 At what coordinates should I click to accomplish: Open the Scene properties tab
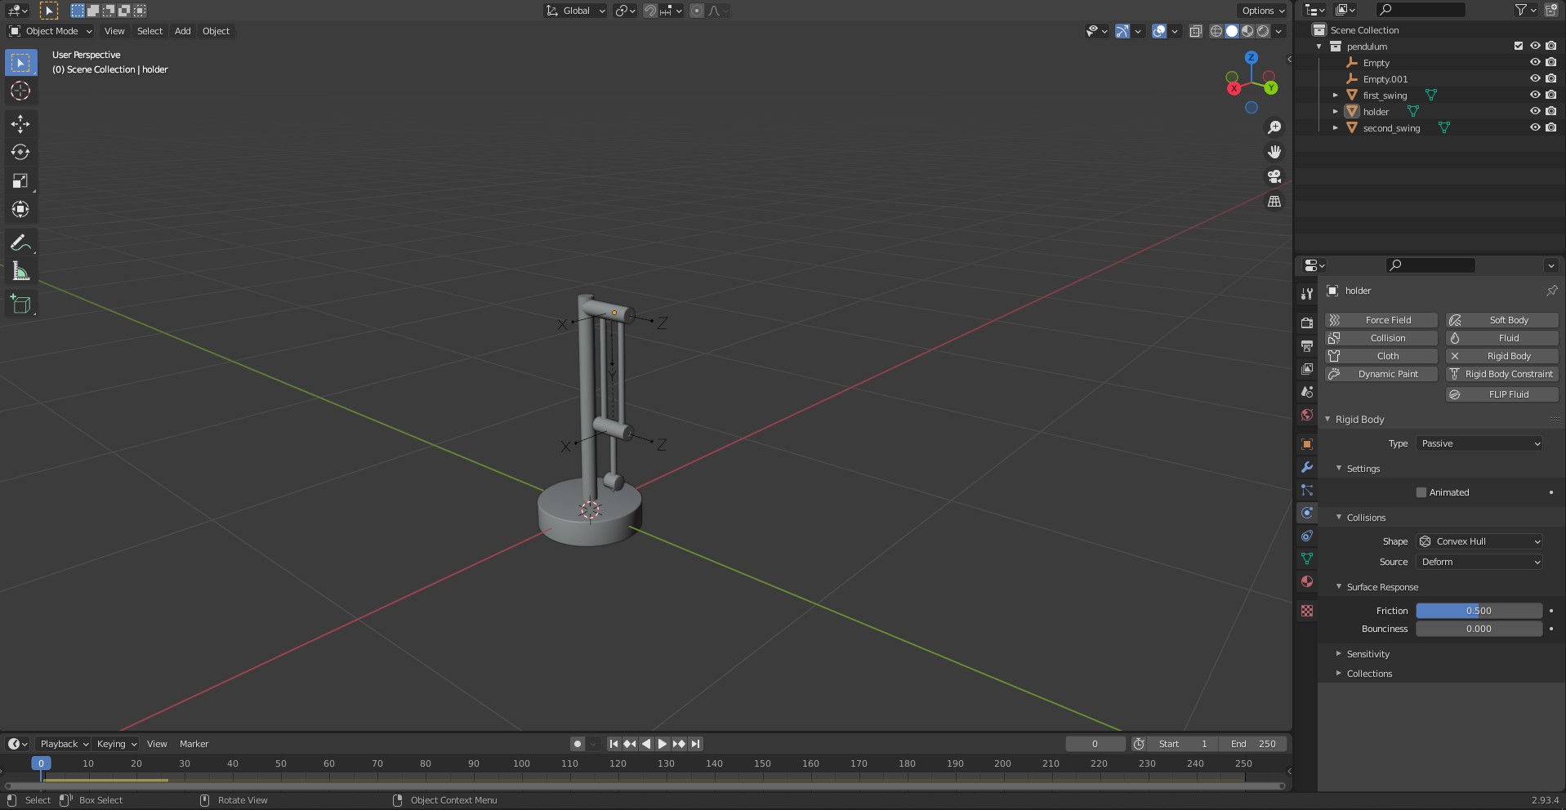pyautogui.click(x=1307, y=392)
